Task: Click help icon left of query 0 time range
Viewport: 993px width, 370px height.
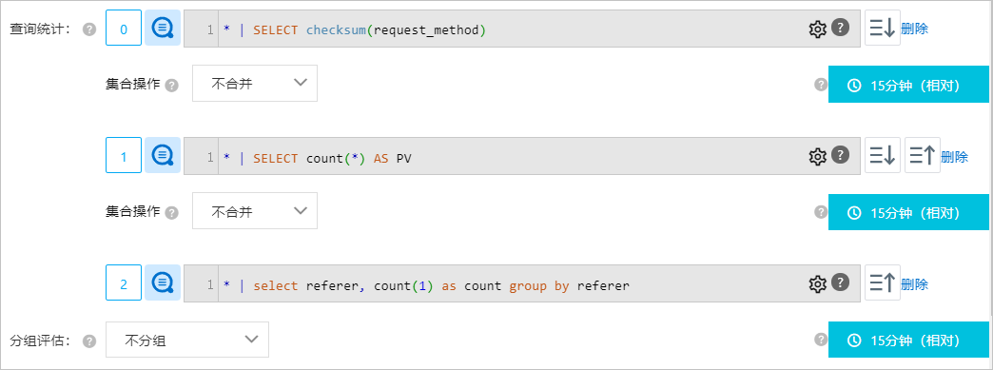Action: click(x=821, y=85)
